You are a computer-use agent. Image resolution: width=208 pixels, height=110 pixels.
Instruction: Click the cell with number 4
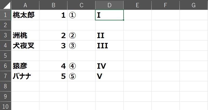[x=53, y=66]
